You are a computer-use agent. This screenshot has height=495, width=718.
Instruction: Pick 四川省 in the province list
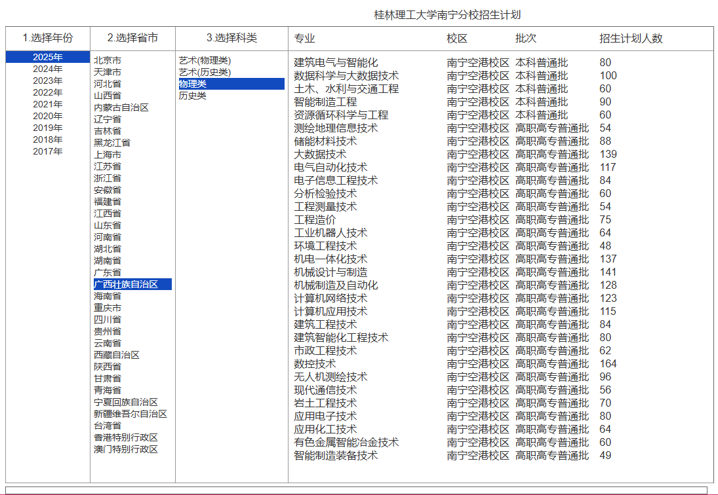click(x=108, y=320)
